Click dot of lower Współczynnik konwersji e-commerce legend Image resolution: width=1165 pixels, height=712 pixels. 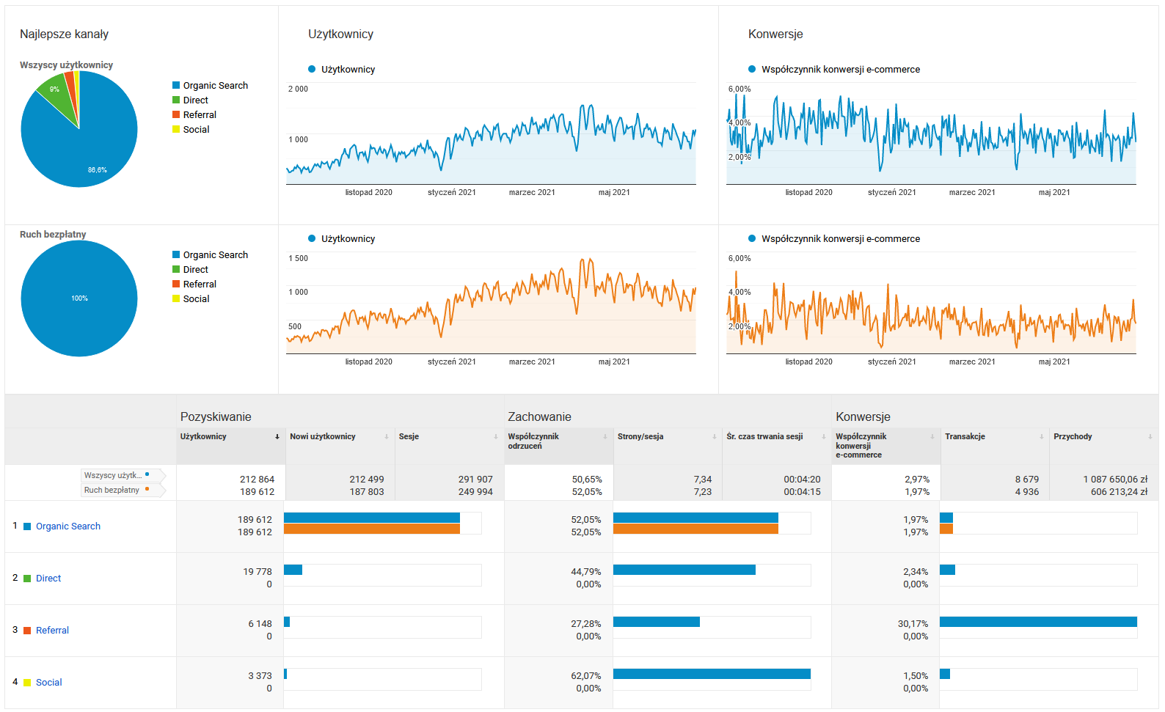coord(752,239)
